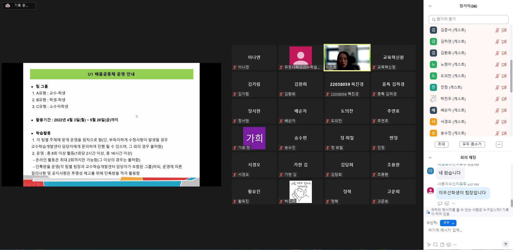Reply in thread to last chat message
Screen dimensions: 513x250
coord(440,203)
